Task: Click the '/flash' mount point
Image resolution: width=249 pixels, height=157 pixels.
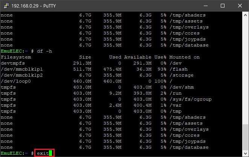Action: pos(179,69)
